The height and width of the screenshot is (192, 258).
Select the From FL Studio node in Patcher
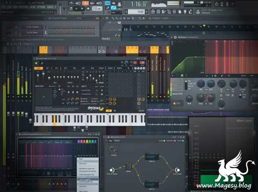click(112, 170)
